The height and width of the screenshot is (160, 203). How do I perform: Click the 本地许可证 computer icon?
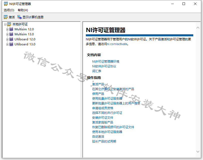click(x=9, y=24)
